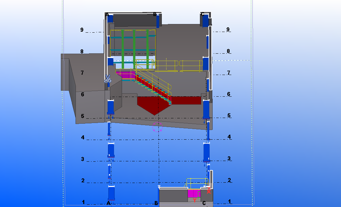
Task: Click grid label B at top
Action: click(x=155, y=14)
